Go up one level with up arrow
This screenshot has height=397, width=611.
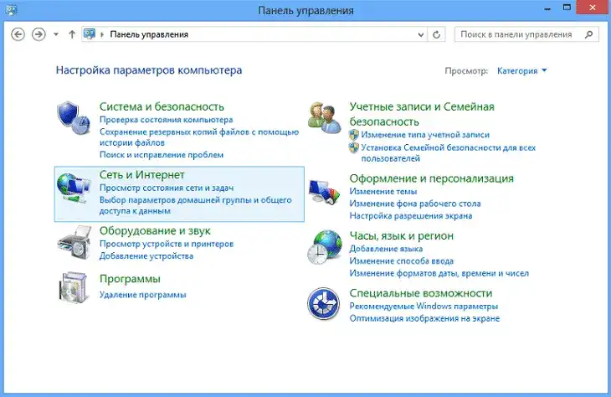click(x=72, y=34)
